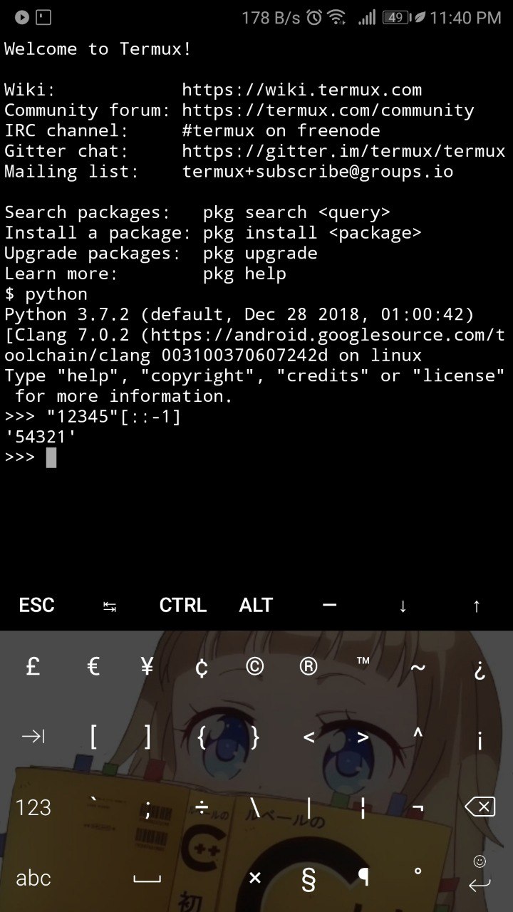Toggle the ALT modifier key

click(256, 605)
